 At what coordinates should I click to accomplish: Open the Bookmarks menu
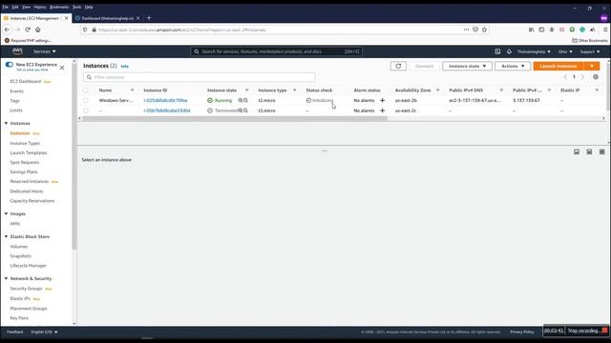pos(59,7)
